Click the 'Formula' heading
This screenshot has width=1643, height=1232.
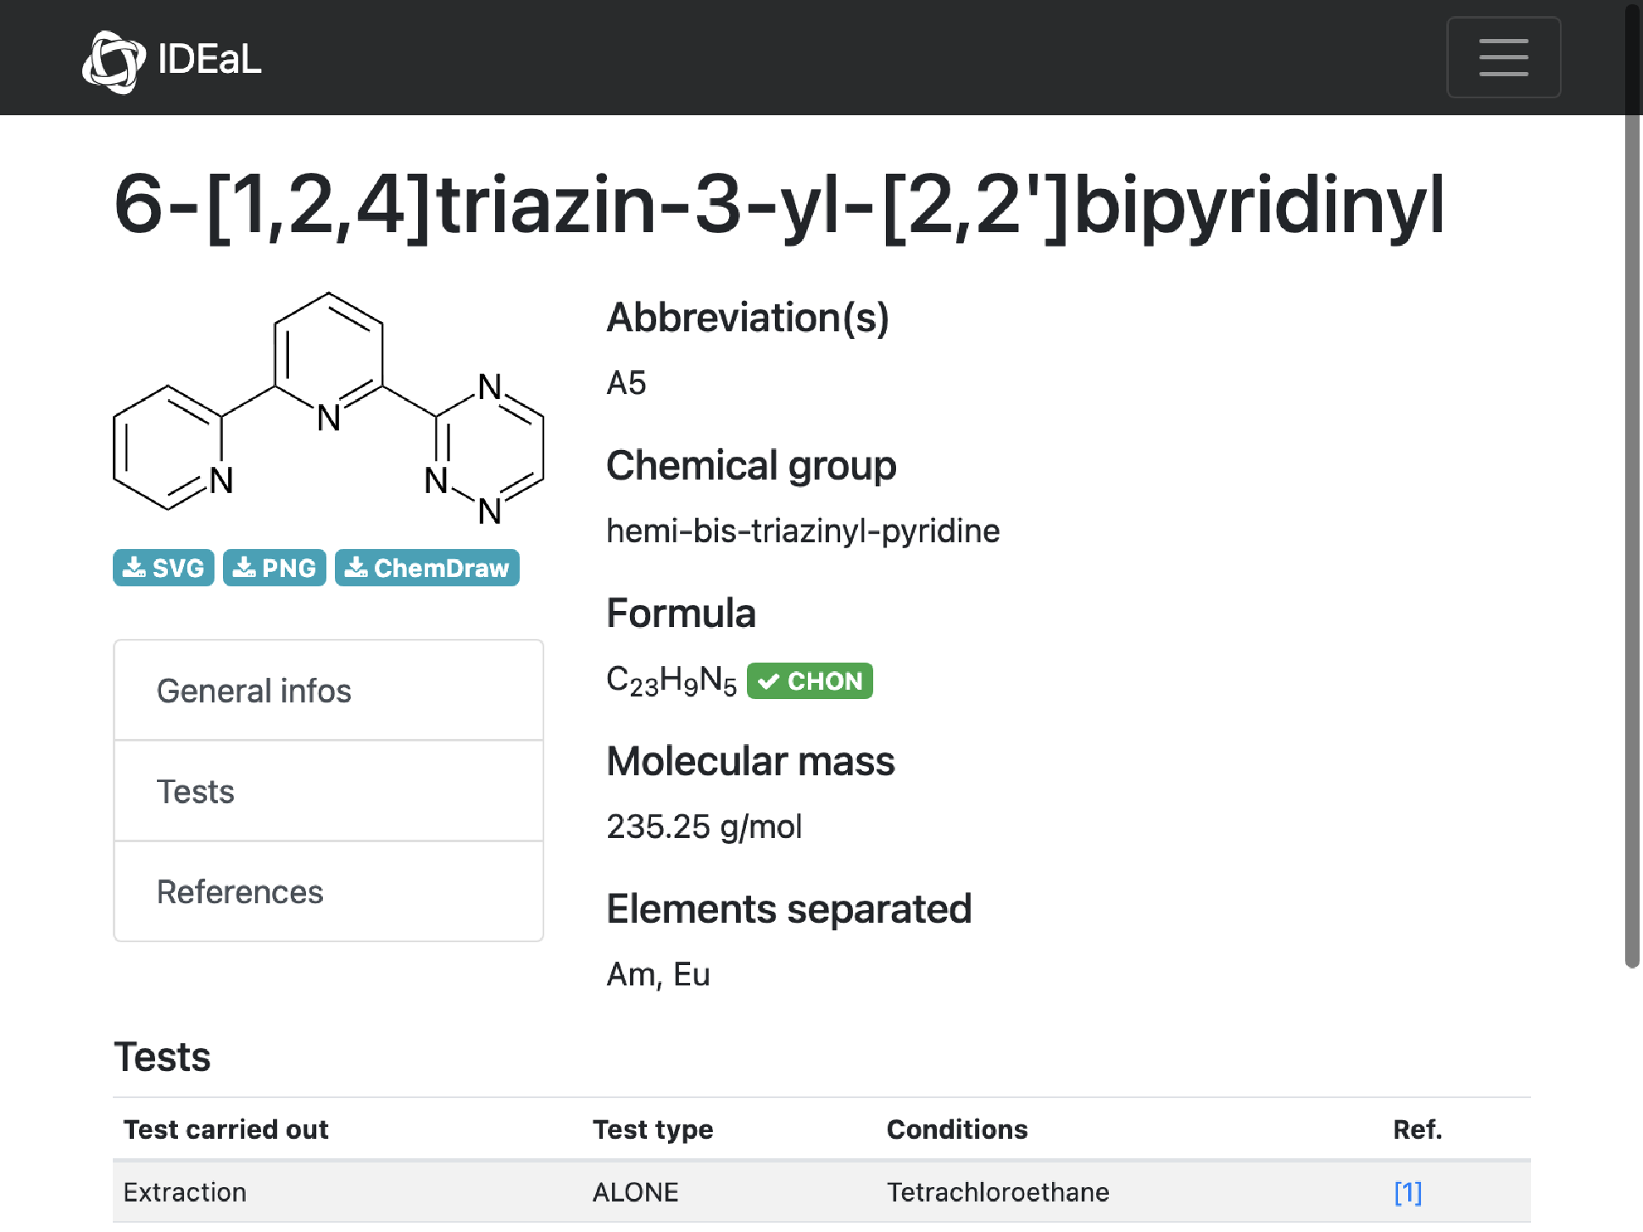[x=681, y=613]
